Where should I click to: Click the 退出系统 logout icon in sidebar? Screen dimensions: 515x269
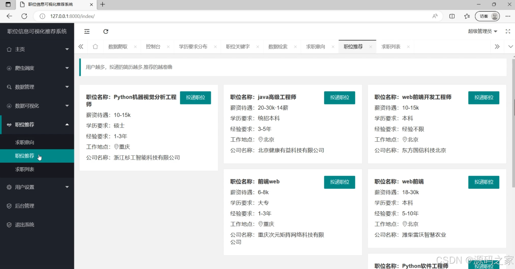click(x=8, y=225)
